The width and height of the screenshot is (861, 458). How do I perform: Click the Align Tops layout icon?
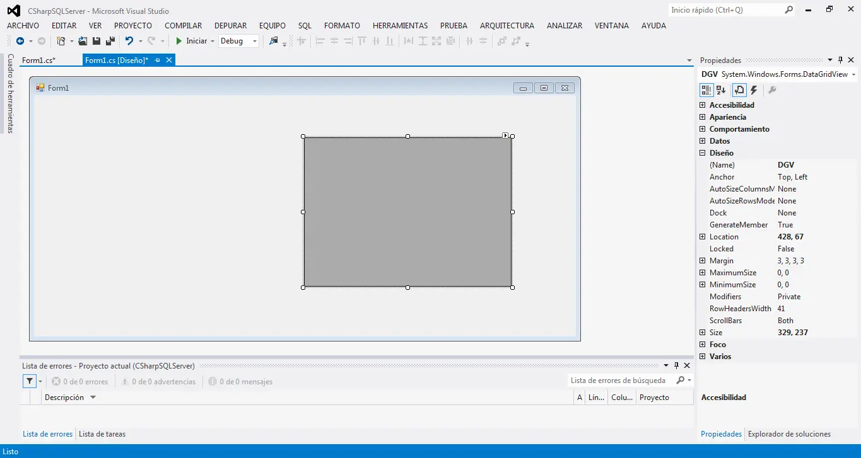(x=362, y=41)
